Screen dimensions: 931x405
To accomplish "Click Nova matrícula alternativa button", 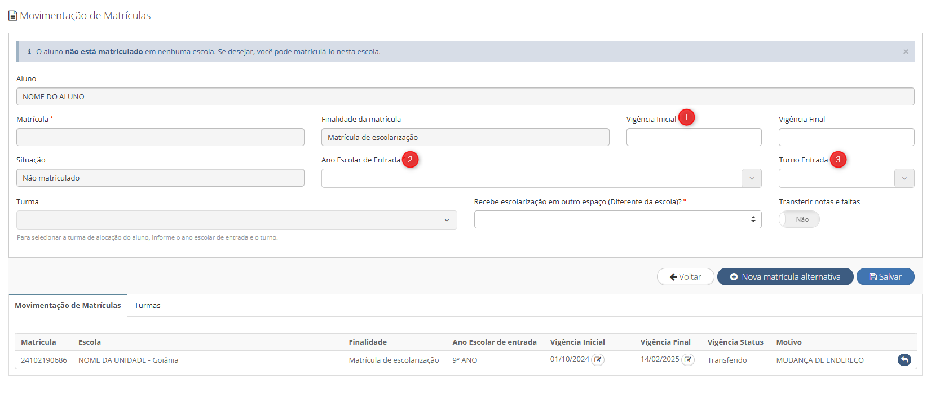I will 785,277.
